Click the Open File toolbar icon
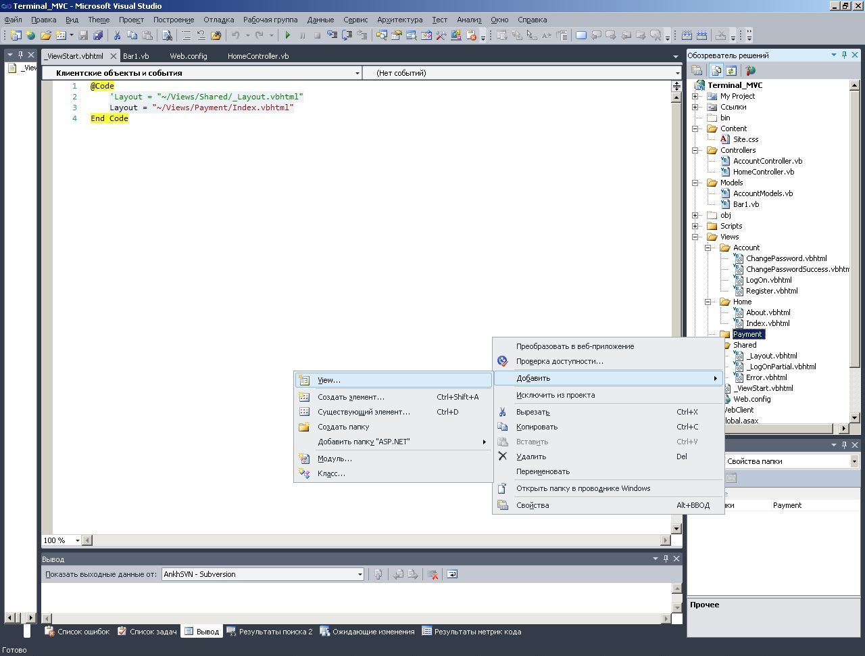 (45, 35)
